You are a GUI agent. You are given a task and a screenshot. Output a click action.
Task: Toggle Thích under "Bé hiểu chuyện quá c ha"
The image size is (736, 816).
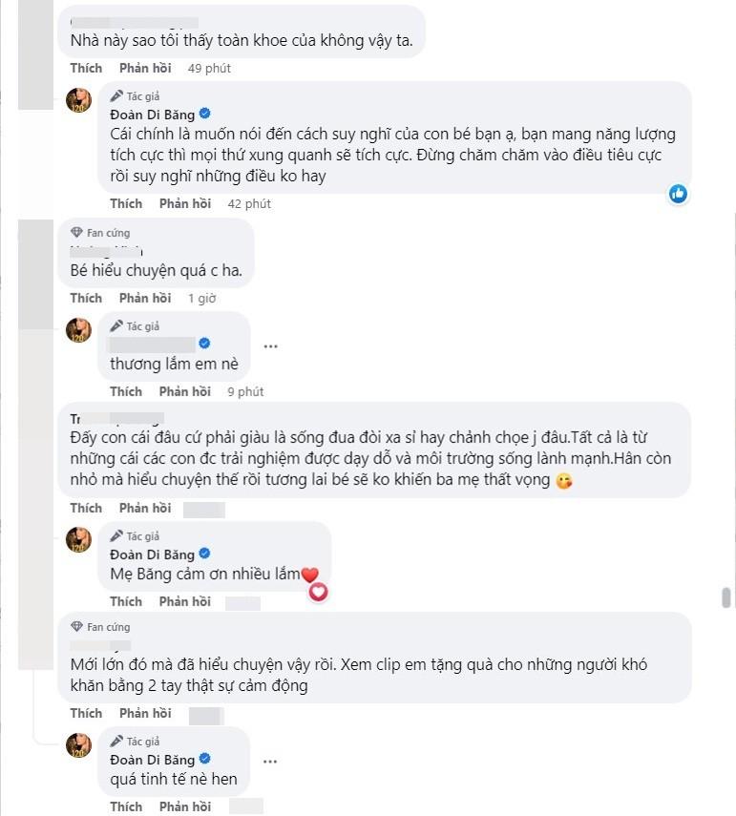pos(86,298)
